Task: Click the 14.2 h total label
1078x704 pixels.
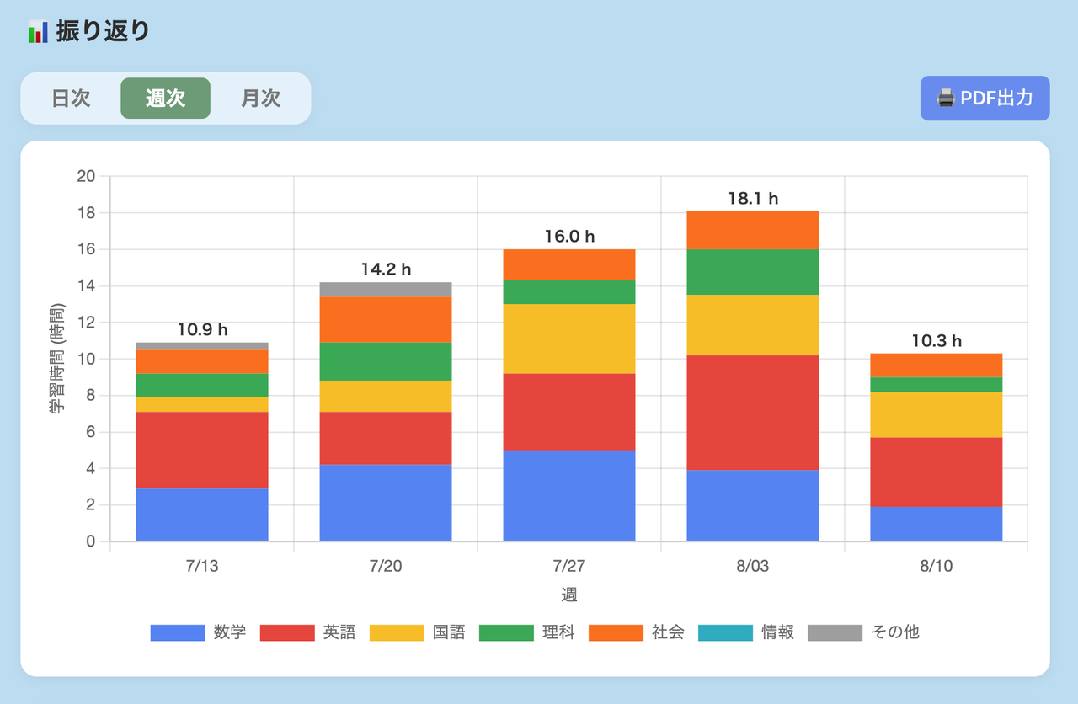Action: pyautogui.click(x=386, y=269)
